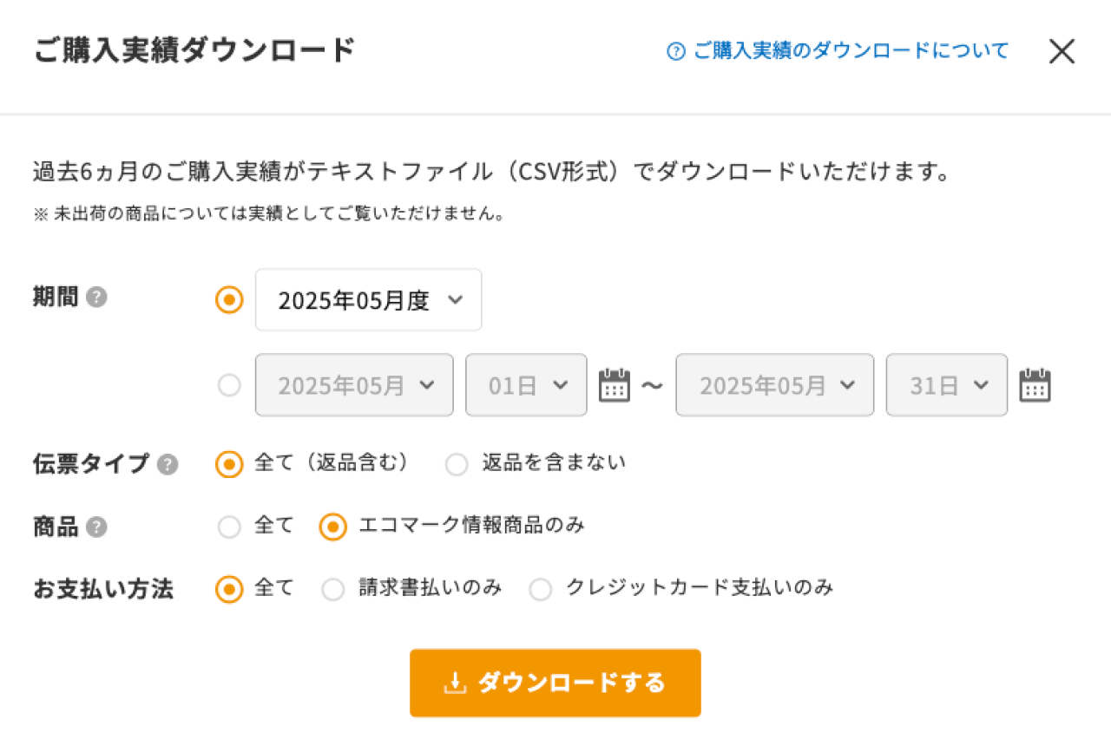Open the end date calendar icon
The height and width of the screenshot is (746, 1111).
pos(1035,385)
